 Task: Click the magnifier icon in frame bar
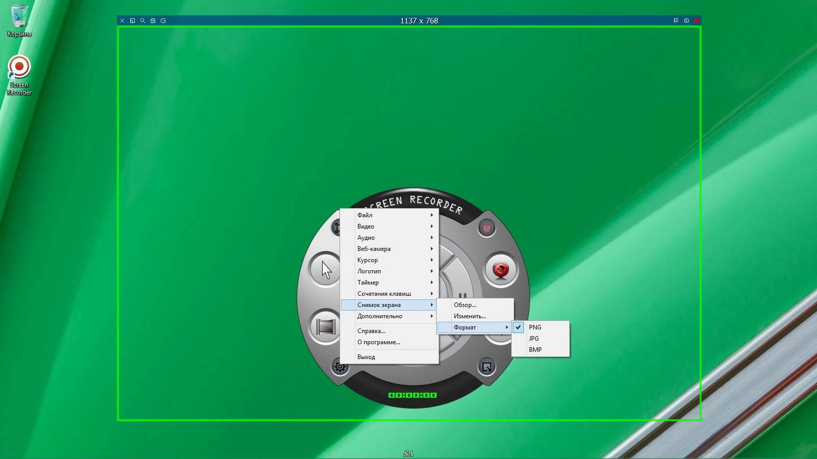[142, 21]
